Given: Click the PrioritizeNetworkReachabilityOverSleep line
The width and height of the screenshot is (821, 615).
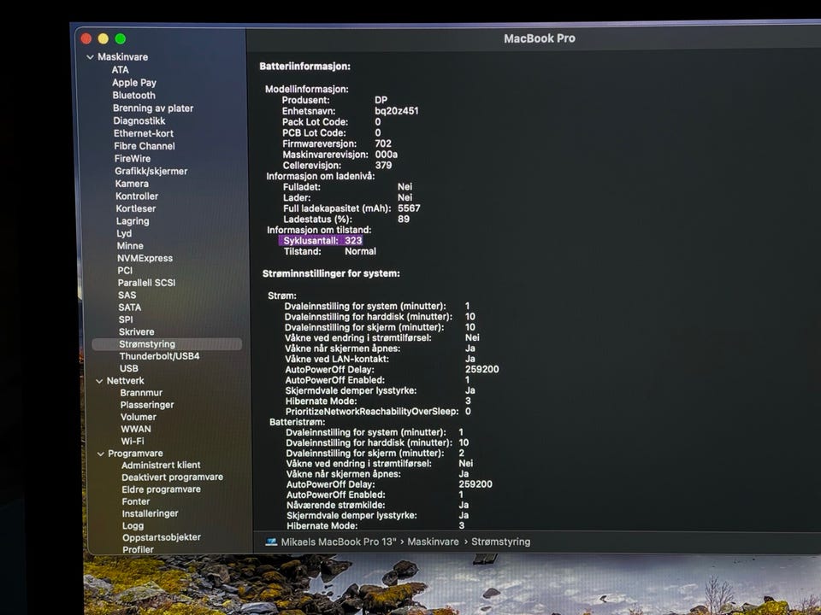Looking at the screenshot, I should click(x=378, y=412).
